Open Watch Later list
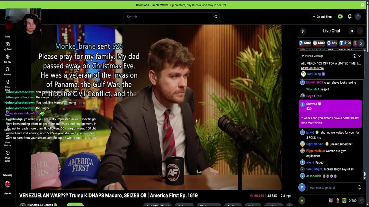Viewport: 369px width, 207px height. pos(7,156)
